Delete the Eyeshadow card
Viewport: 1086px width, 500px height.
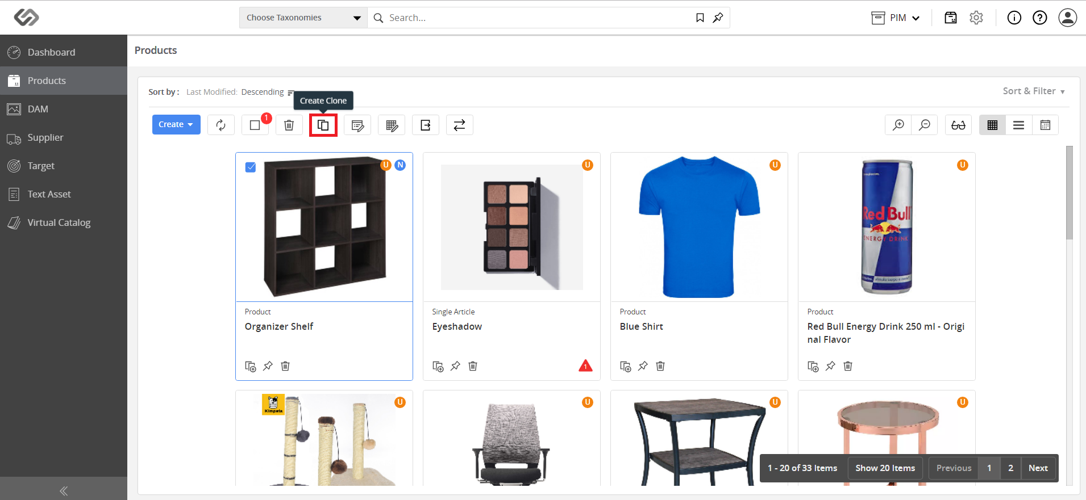click(x=473, y=366)
